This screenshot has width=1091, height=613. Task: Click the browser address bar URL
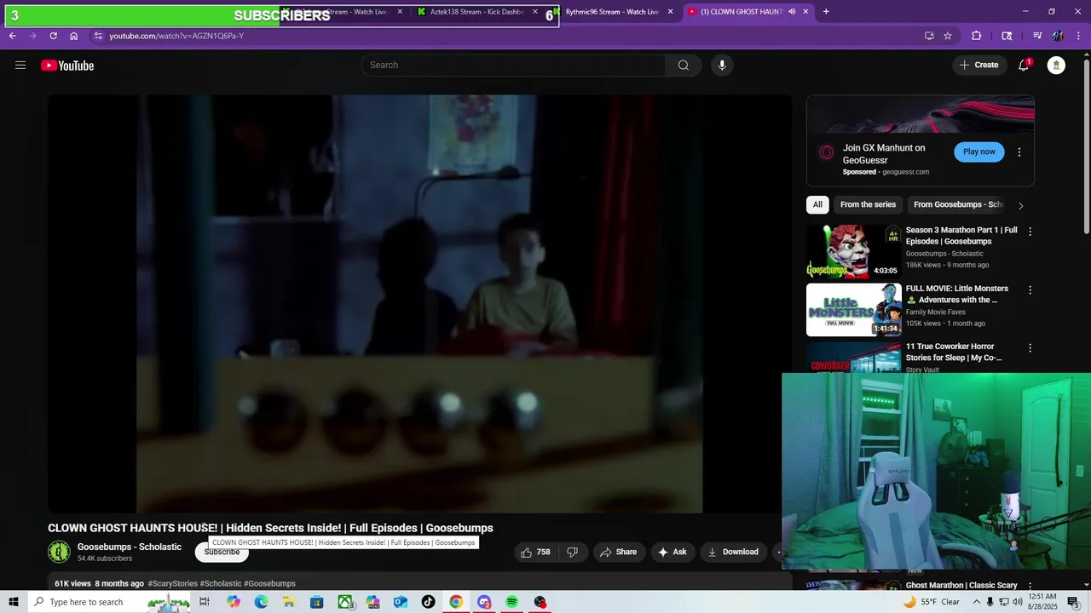[176, 36]
